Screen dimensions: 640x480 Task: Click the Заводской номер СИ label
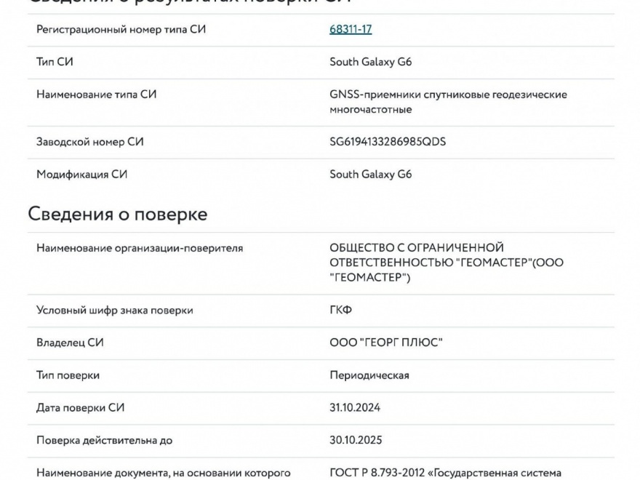(x=89, y=142)
